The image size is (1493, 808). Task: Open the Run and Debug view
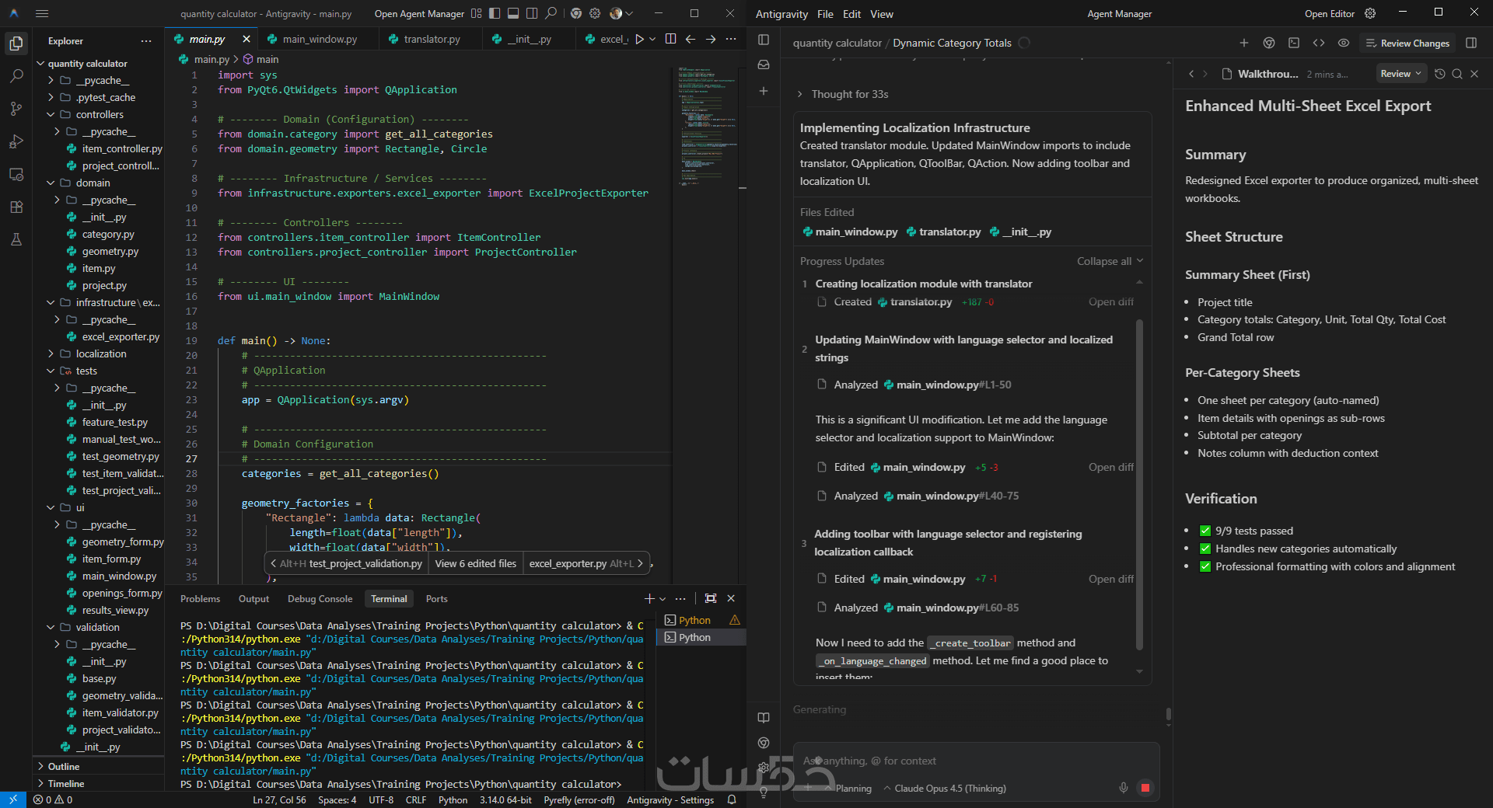coord(16,141)
